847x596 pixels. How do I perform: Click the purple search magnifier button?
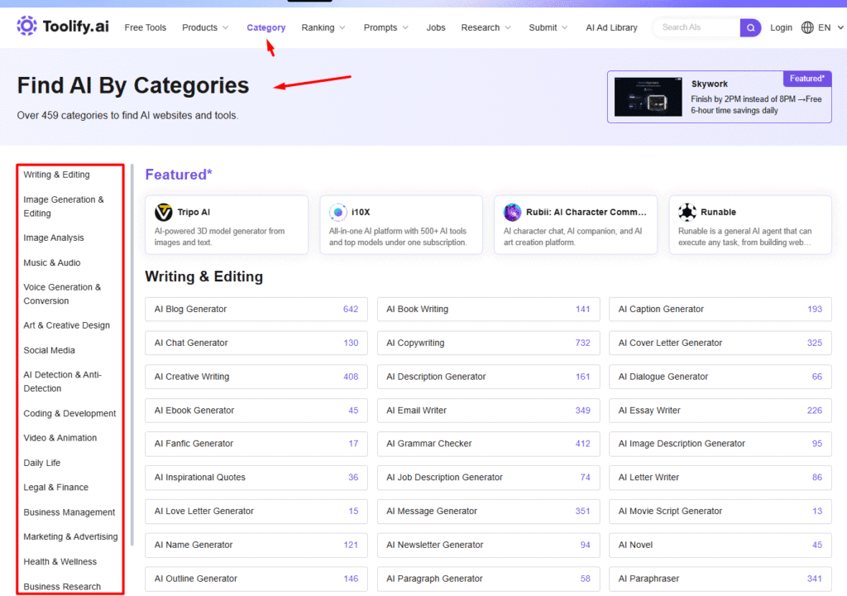pos(750,27)
